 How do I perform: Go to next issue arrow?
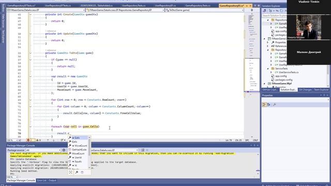54,140
